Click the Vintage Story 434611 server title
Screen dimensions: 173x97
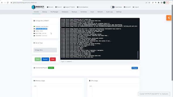click(42, 21)
